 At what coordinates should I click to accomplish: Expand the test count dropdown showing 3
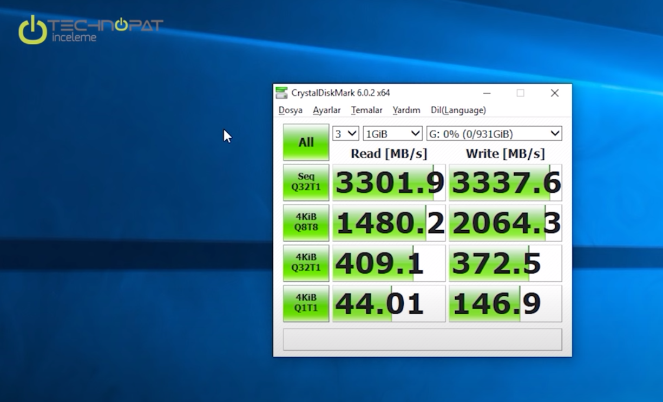[346, 133]
